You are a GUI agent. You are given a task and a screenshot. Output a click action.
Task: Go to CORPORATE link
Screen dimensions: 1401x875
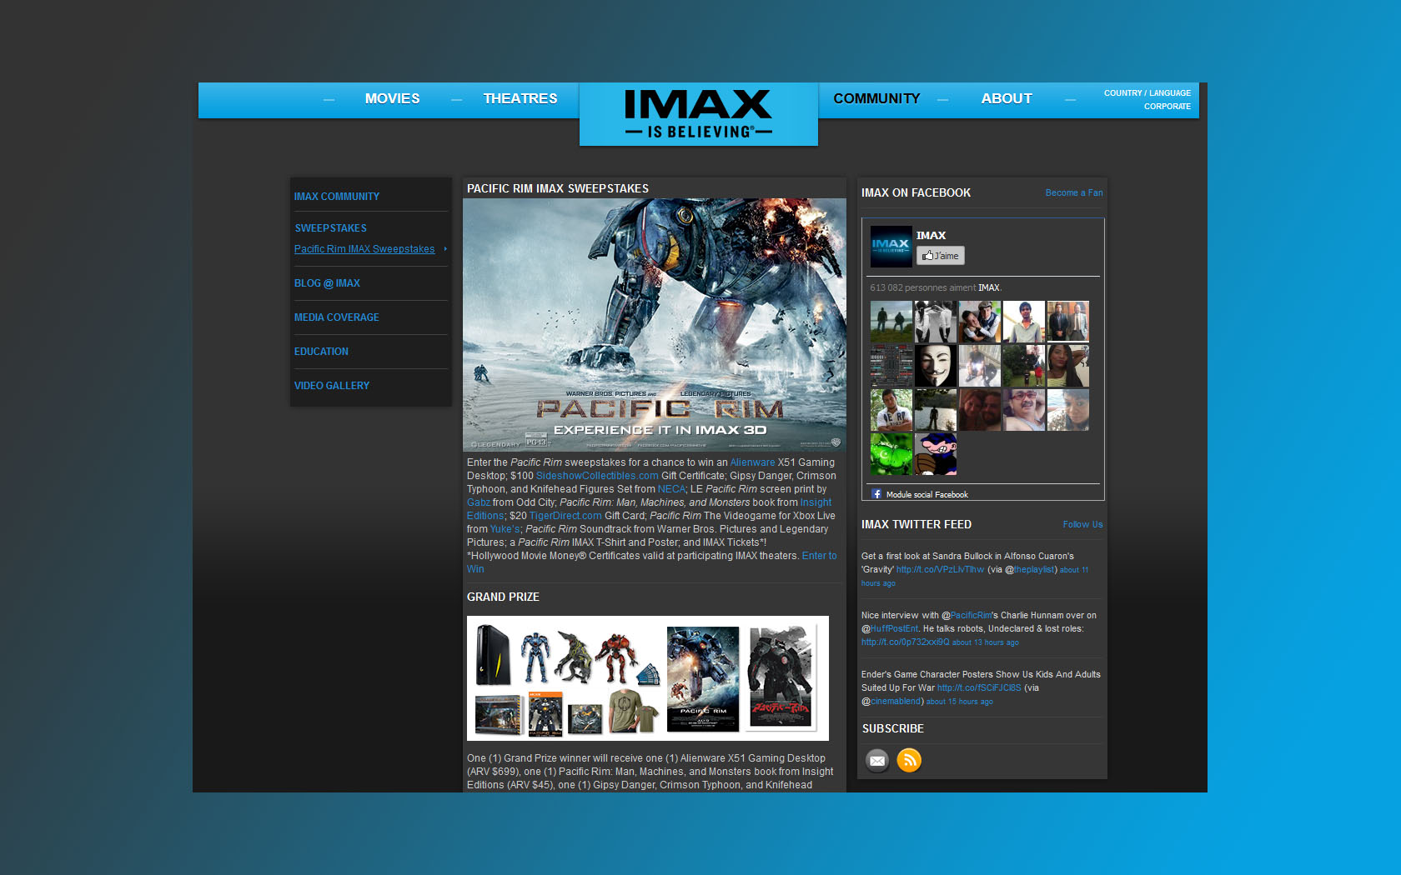pyautogui.click(x=1167, y=107)
